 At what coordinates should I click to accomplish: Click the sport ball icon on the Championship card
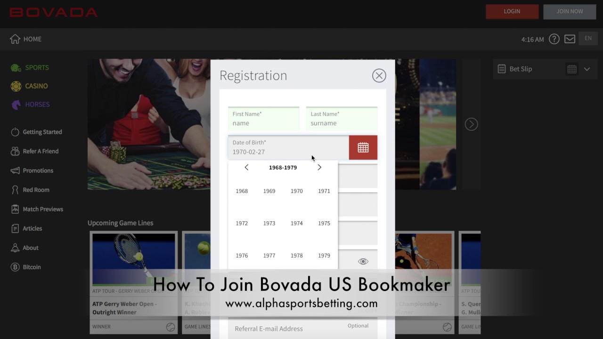tap(447, 327)
